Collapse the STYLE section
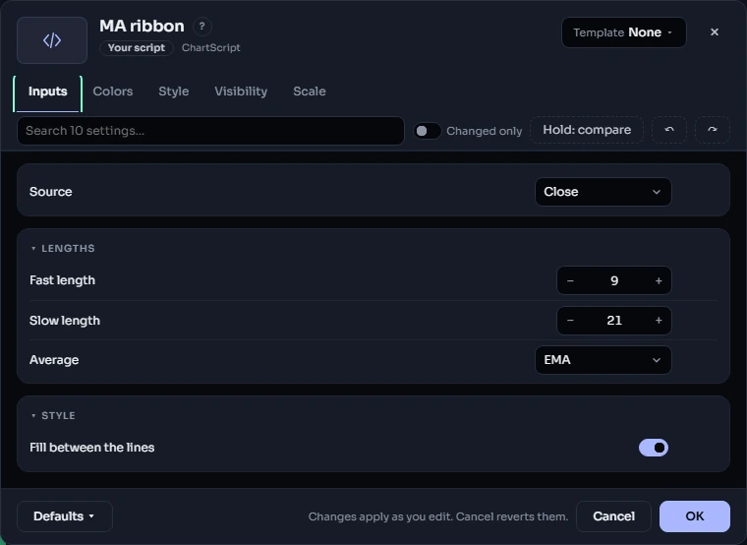 click(53, 416)
